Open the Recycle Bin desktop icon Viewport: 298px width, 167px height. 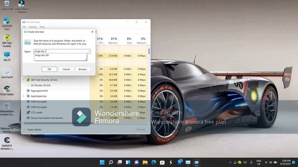coord(7,5)
